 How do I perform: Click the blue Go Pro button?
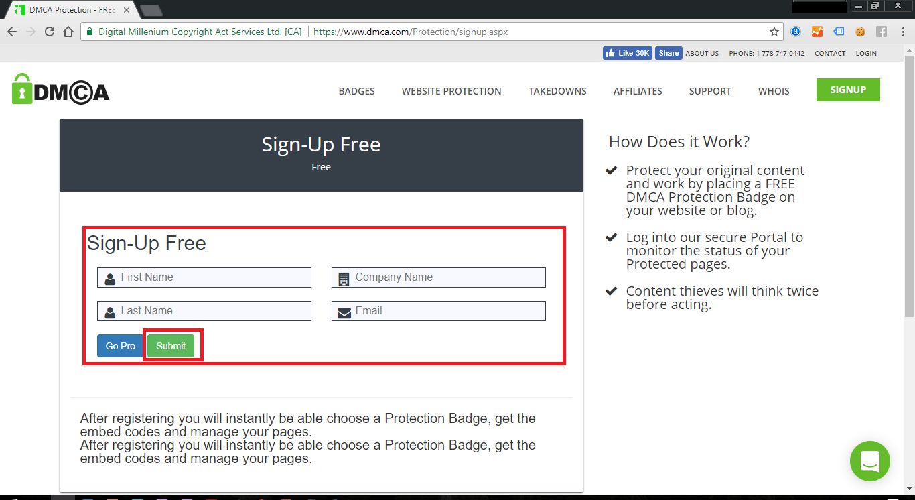121,346
